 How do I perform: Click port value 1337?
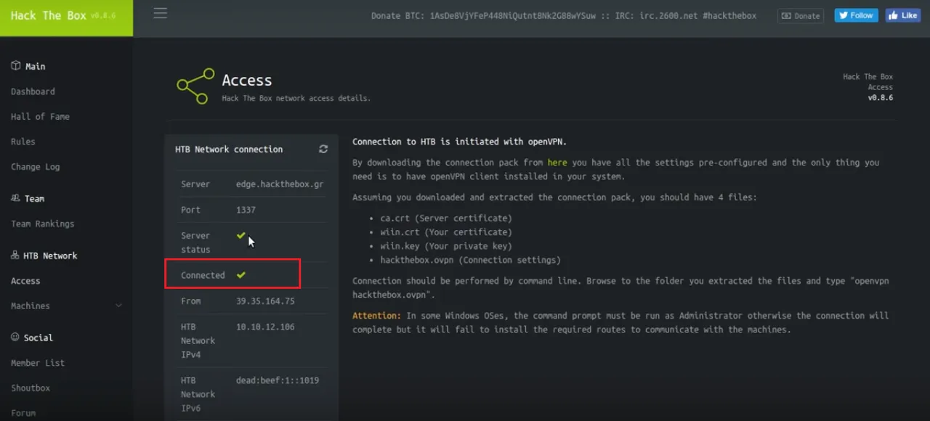pyautogui.click(x=246, y=210)
